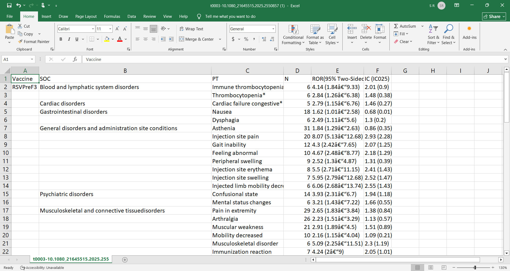Screen dimensions: 510x271
Task: Click the Merge & Center icon
Action: point(182,39)
